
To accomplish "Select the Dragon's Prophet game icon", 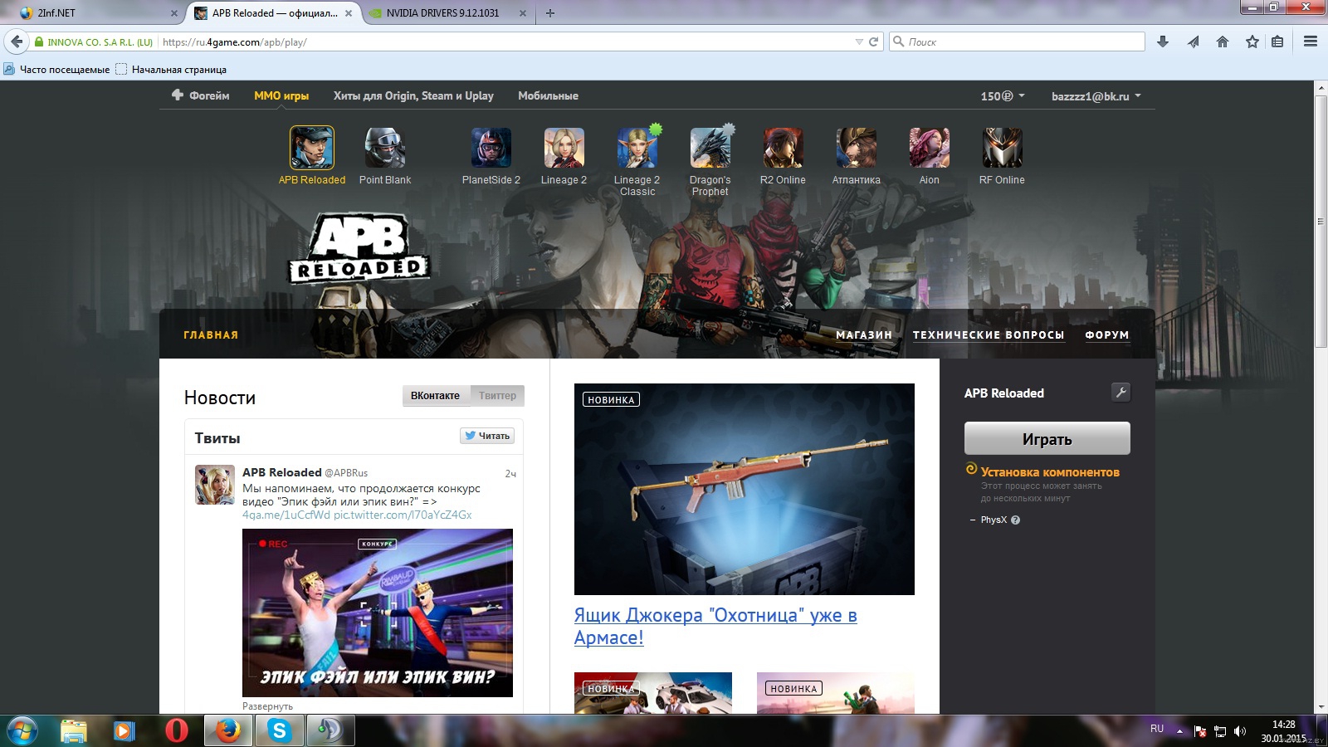I will coord(710,148).
